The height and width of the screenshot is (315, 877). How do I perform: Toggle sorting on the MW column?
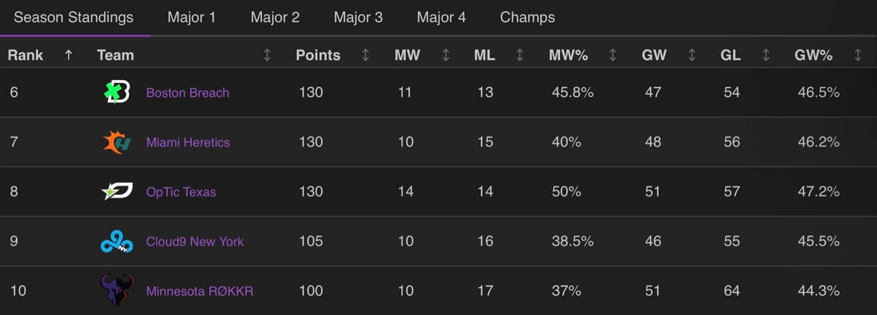[445, 56]
